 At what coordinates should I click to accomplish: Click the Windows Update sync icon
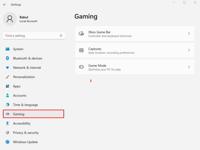tap(7, 142)
